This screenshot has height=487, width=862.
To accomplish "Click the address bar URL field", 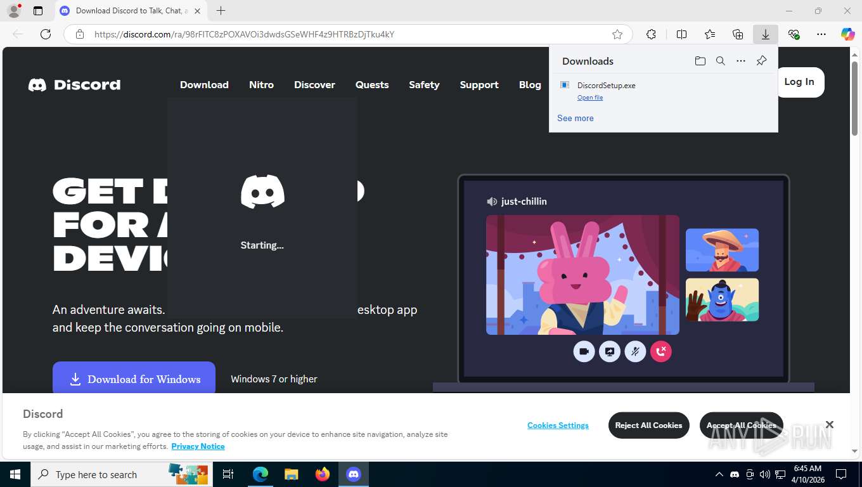I will (x=349, y=34).
